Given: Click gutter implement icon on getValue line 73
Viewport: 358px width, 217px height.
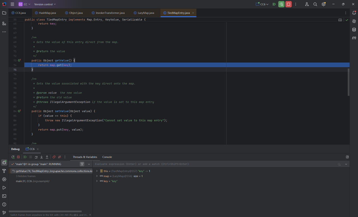Looking at the screenshot, I should (x=19, y=60).
